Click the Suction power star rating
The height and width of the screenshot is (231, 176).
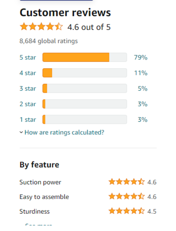coord(126,182)
